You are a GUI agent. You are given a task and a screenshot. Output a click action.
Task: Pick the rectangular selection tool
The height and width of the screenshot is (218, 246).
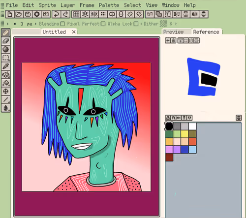coord(6,58)
